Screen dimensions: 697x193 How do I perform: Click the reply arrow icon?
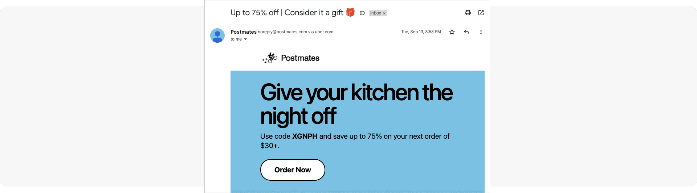click(x=466, y=32)
